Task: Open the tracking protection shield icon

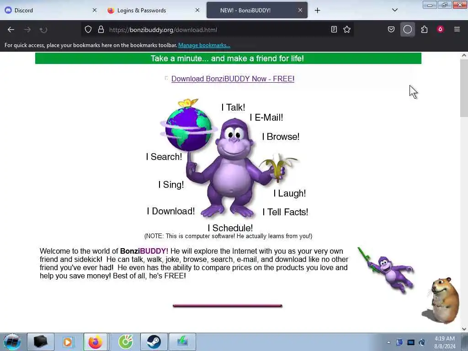Action: 88,29
